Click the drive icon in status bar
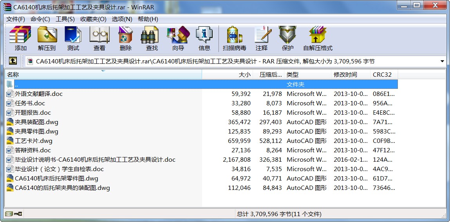 pyautogui.click(x=9, y=214)
